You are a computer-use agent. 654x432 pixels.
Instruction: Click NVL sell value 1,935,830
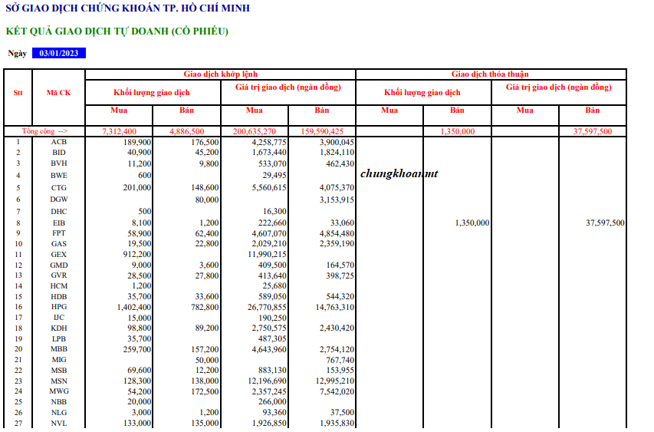pyautogui.click(x=337, y=424)
